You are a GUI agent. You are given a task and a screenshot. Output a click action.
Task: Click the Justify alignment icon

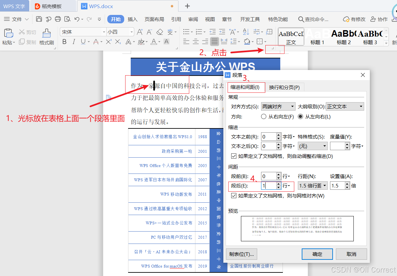point(215,42)
